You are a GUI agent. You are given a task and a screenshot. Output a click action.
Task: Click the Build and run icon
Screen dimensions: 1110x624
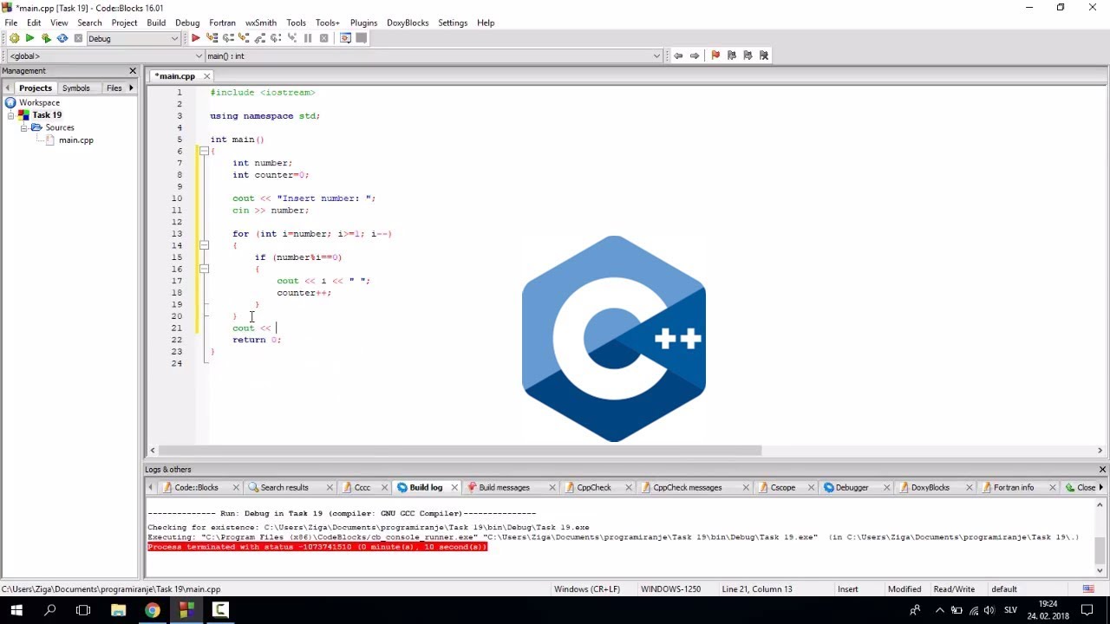click(46, 38)
